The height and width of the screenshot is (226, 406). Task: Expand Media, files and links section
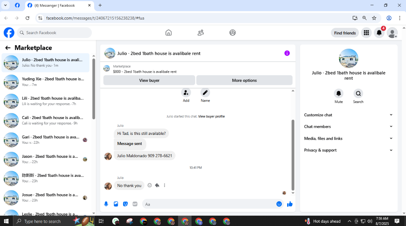(x=348, y=139)
